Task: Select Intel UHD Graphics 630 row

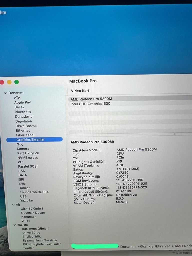Action: (x=130, y=104)
